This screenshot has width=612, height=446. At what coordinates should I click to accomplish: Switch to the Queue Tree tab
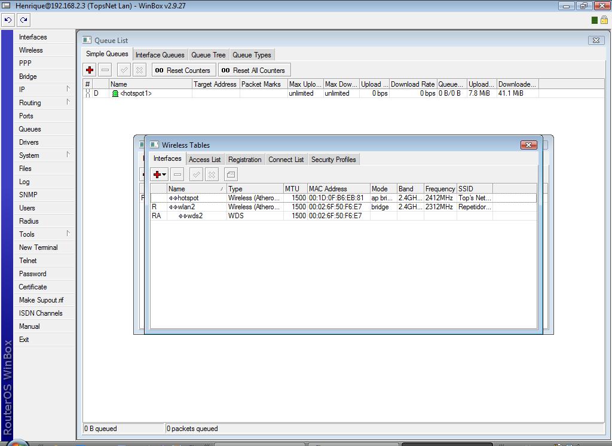pyautogui.click(x=209, y=55)
